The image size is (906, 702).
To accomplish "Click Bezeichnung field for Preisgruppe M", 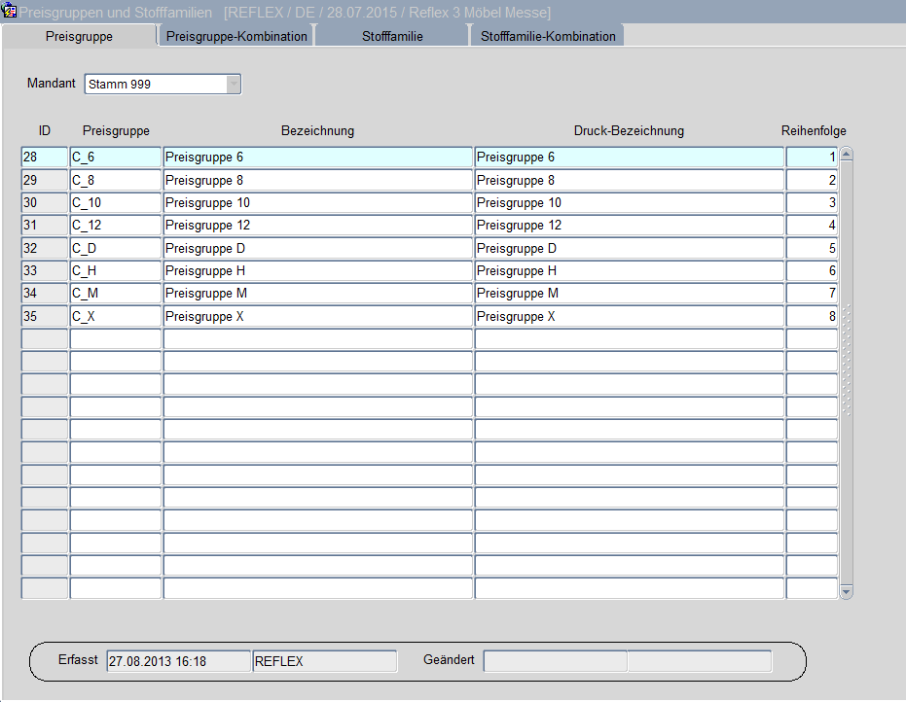I will point(317,294).
